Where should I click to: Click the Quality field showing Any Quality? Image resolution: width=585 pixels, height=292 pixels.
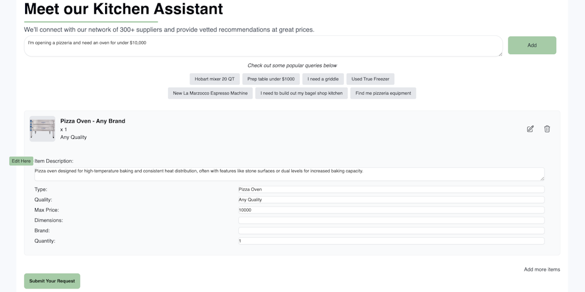click(391, 200)
